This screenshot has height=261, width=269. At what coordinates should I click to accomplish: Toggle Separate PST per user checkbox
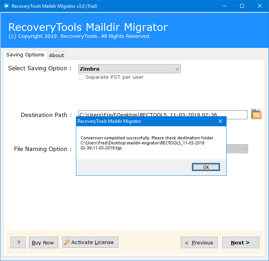[x=81, y=77]
